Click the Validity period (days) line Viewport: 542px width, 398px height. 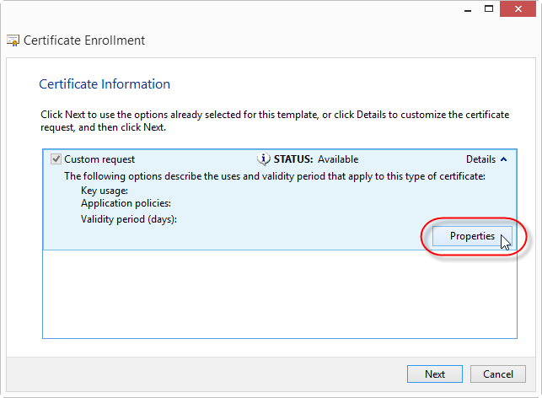pos(129,219)
